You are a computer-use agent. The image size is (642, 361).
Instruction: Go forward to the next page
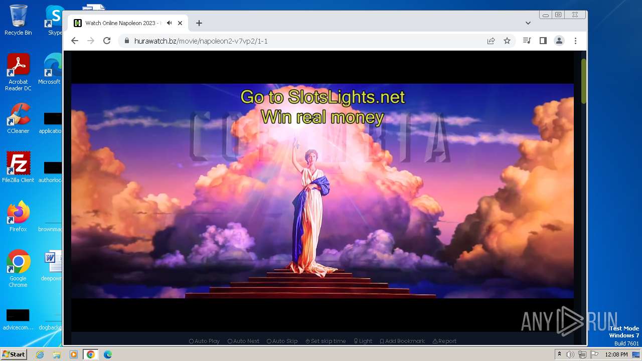[x=91, y=41]
